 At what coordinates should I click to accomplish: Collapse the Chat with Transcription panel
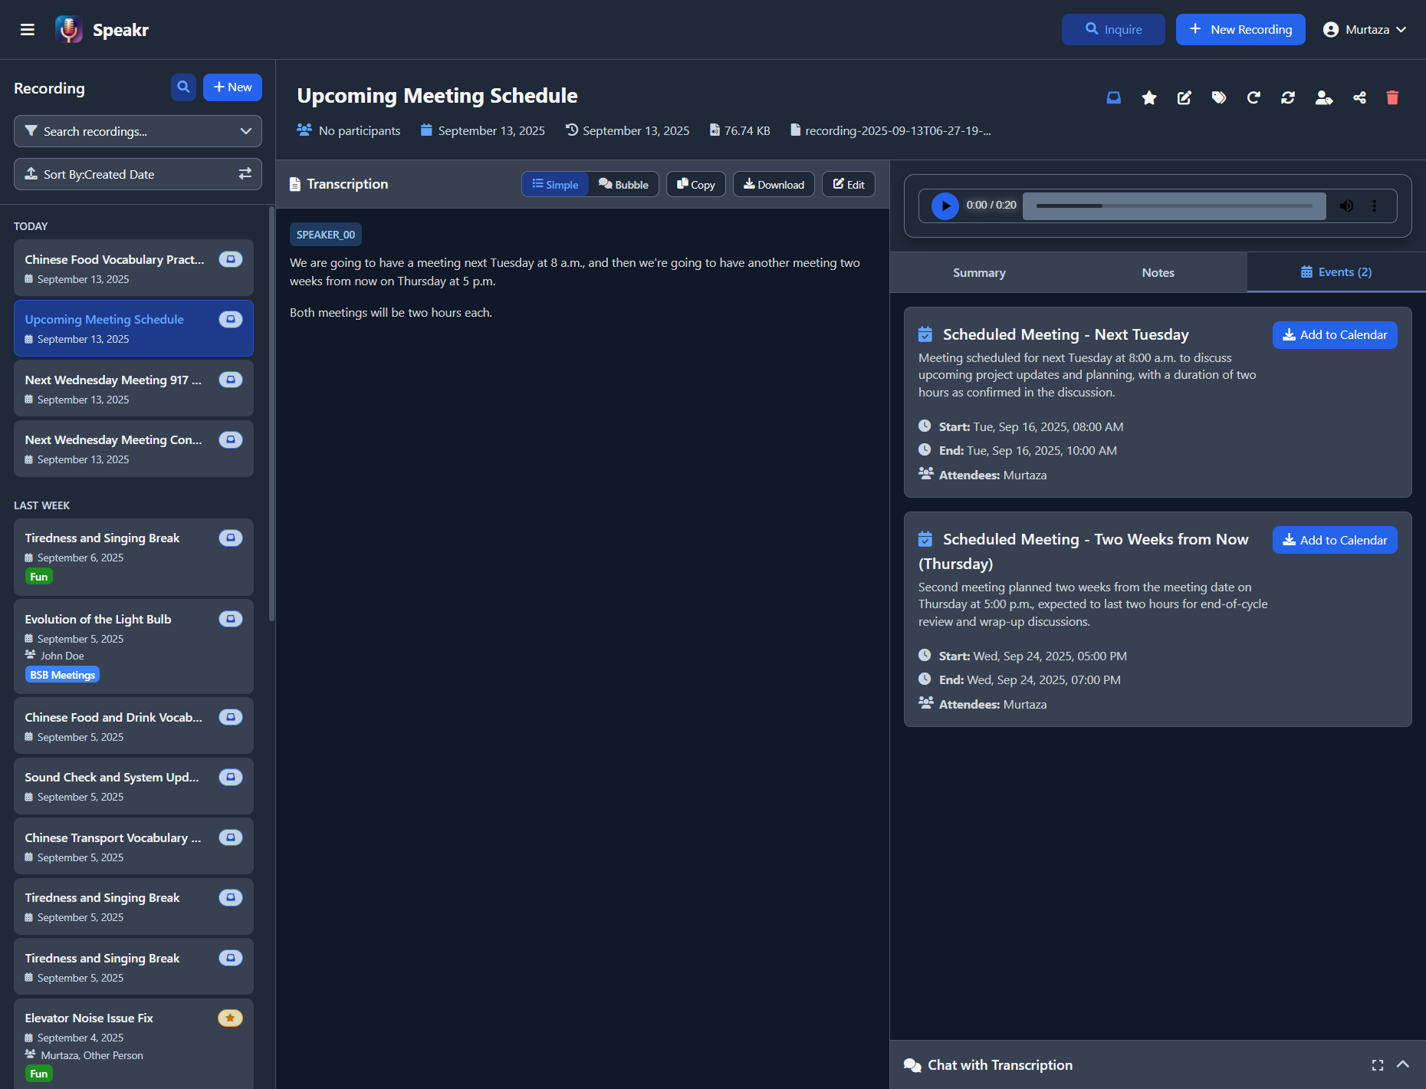click(1402, 1064)
